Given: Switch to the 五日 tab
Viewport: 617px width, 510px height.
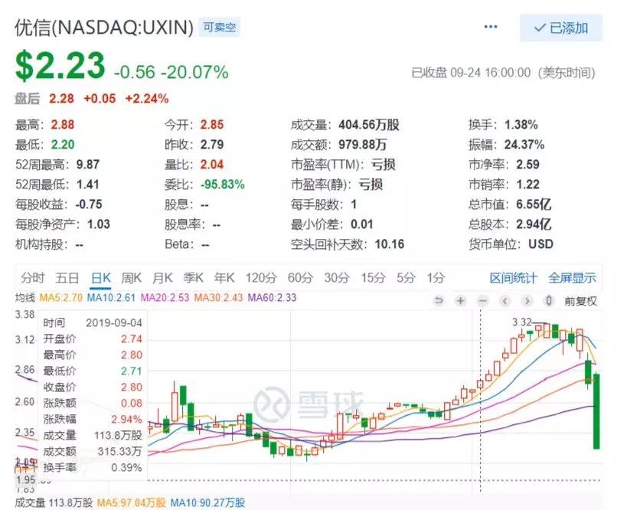Looking at the screenshot, I should pyautogui.click(x=67, y=278).
